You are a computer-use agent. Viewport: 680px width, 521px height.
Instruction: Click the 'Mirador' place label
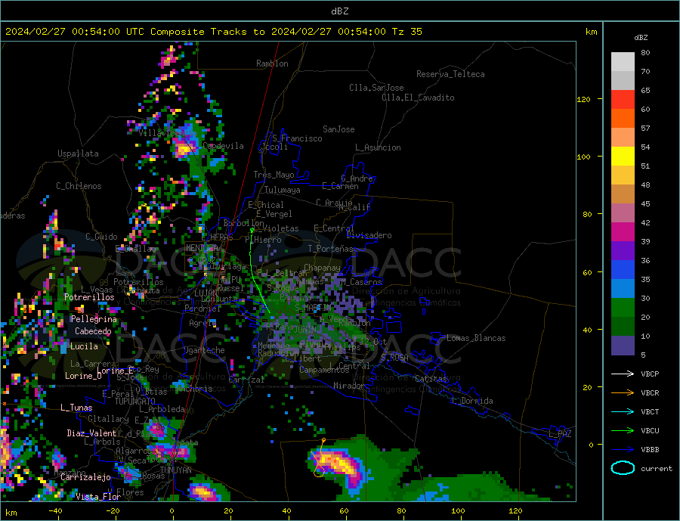[349, 386]
